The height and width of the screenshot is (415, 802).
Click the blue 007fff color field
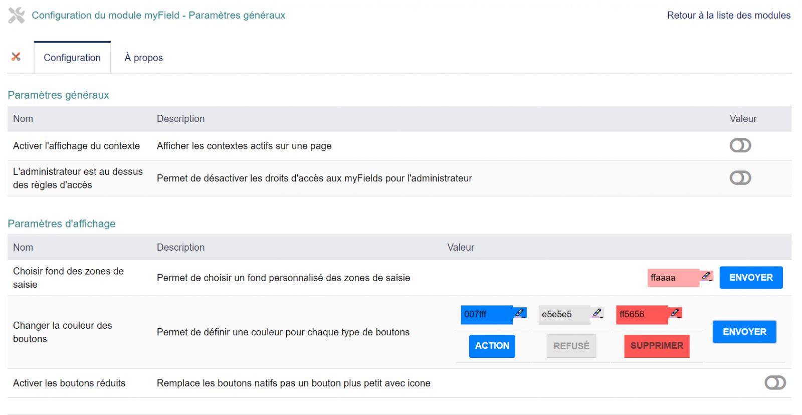click(x=486, y=315)
